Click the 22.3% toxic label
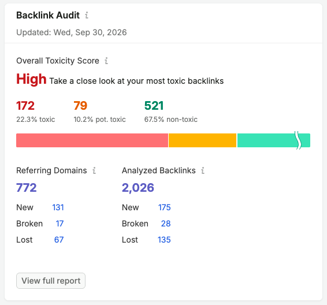Screen dimensions: 327x305 pyautogui.click(x=36, y=120)
